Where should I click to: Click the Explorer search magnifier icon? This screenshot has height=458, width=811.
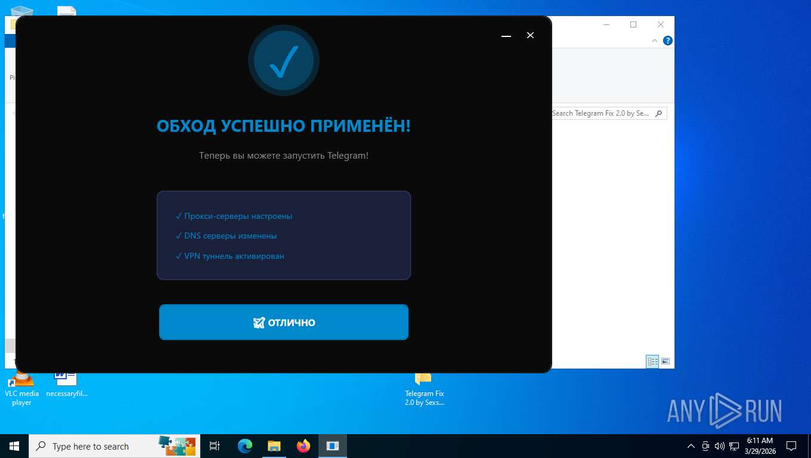pyautogui.click(x=659, y=113)
